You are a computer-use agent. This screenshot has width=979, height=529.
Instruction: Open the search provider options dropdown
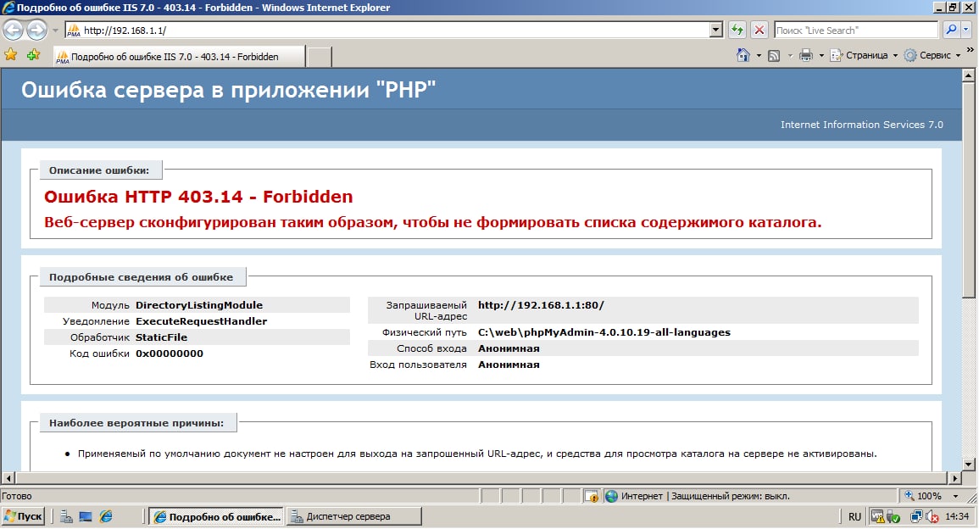point(966,30)
